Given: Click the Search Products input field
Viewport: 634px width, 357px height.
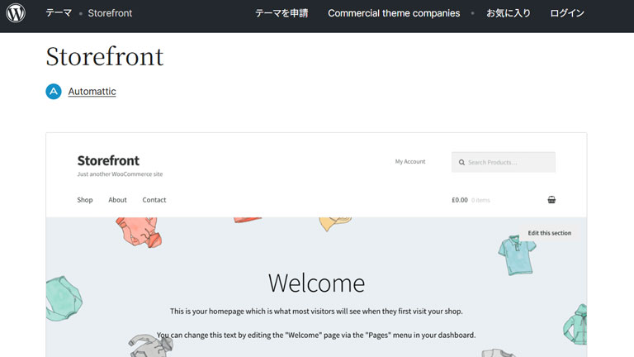Looking at the screenshot, I should tap(504, 162).
